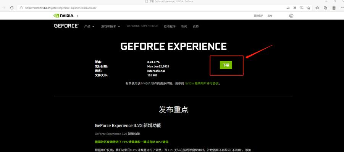
Task: Click the immersive reader icon in address bar
Action: coord(302,8)
